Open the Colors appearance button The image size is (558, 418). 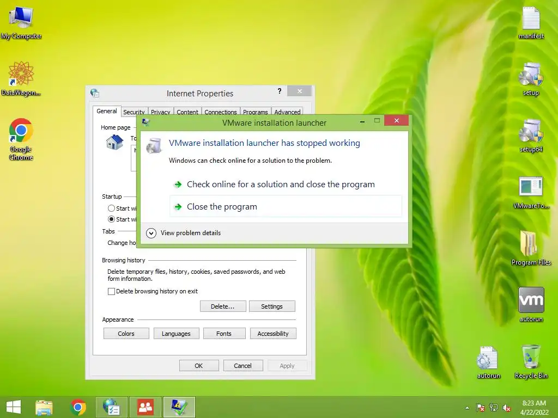tap(126, 334)
